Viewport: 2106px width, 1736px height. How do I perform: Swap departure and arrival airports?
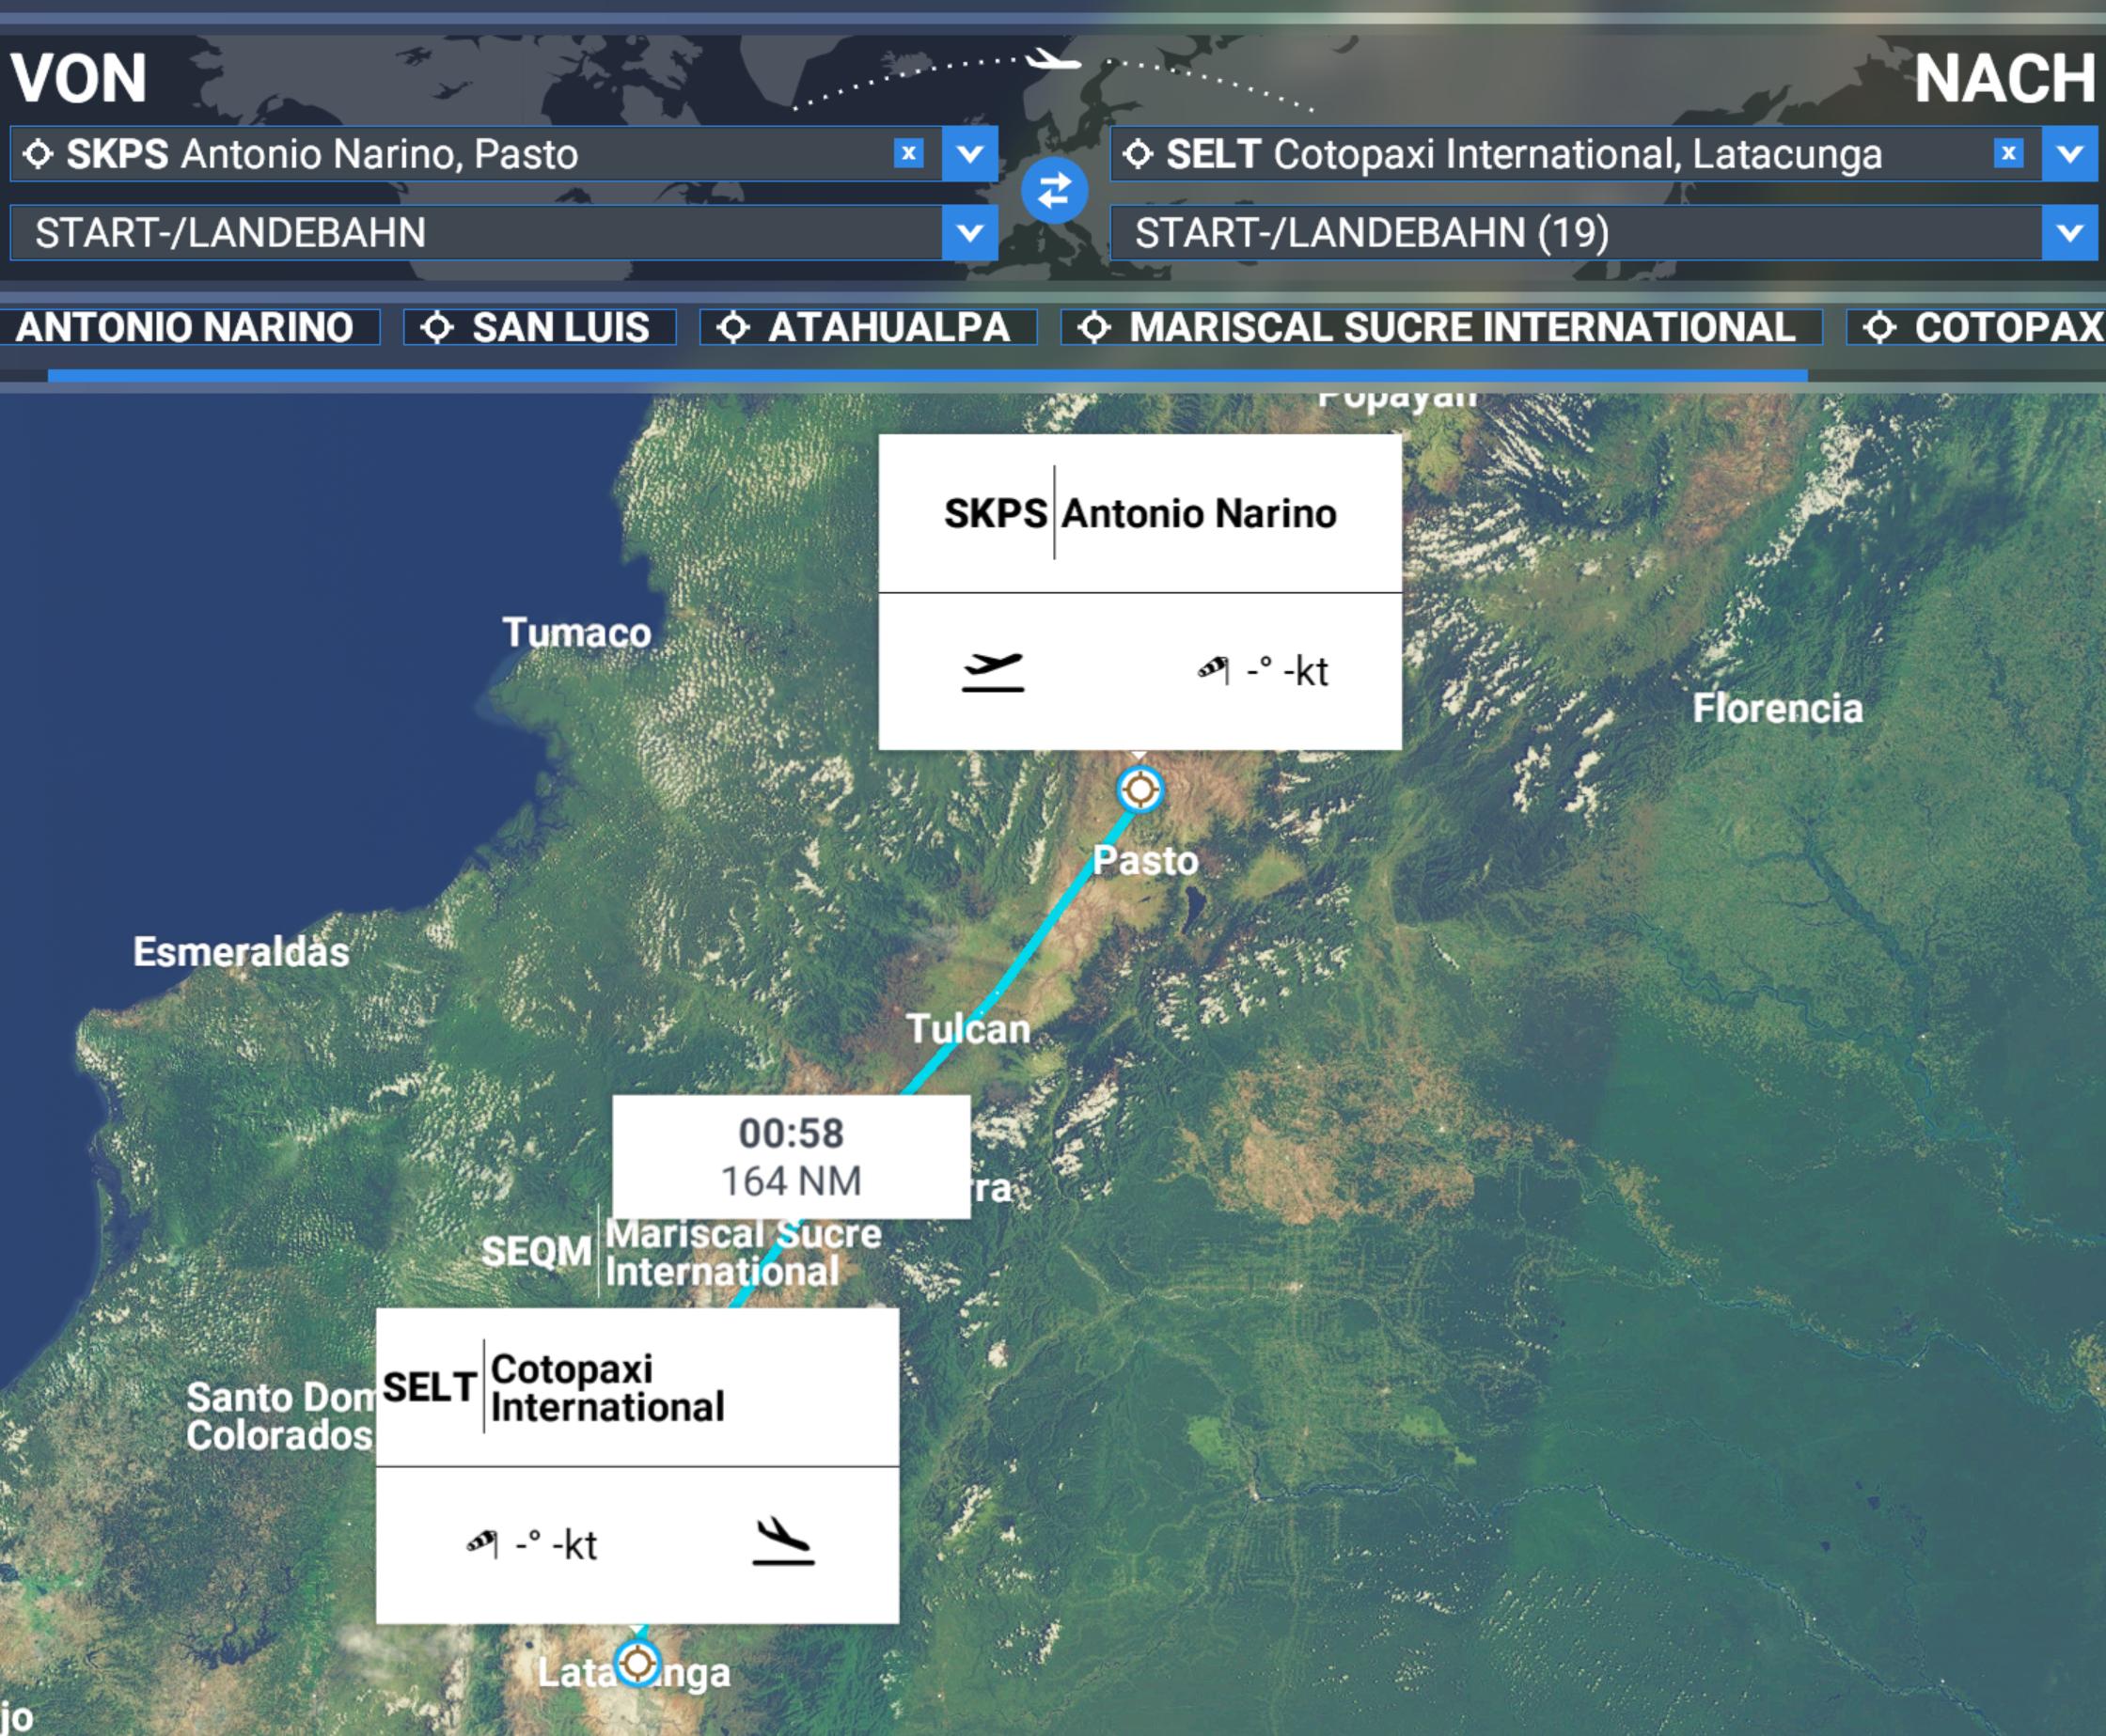click(1054, 190)
